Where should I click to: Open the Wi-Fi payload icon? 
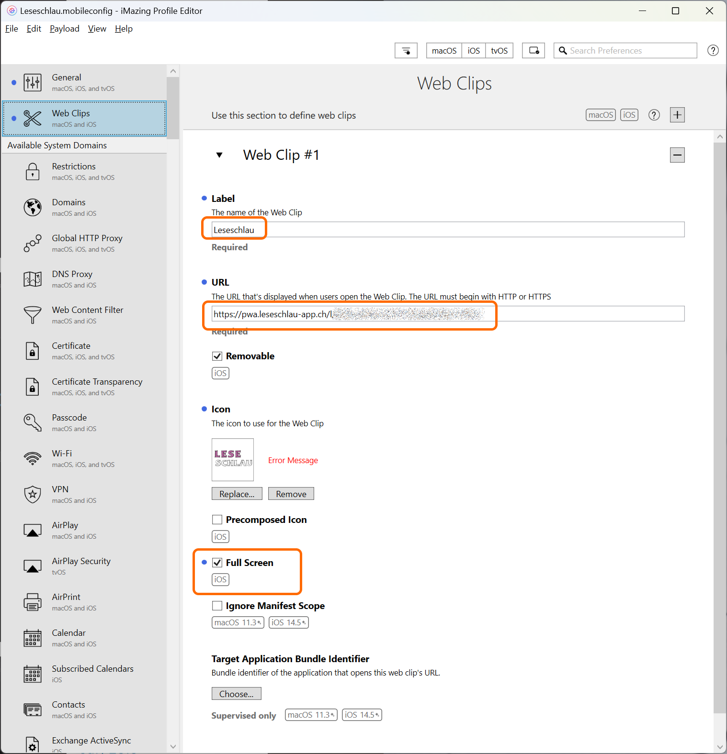33,458
